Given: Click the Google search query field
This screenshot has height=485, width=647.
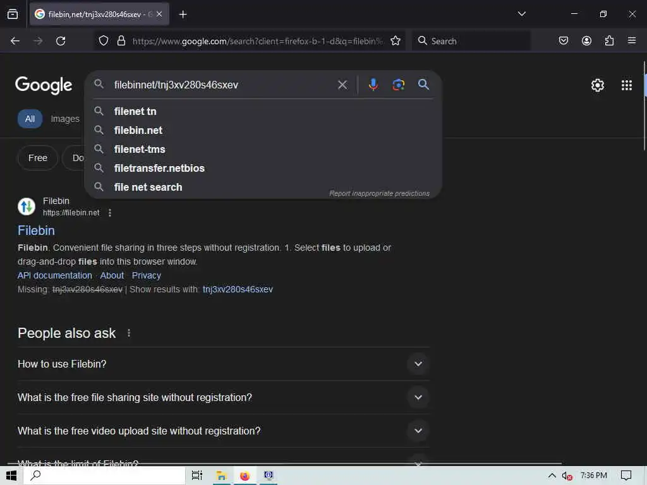Looking at the screenshot, I should (223, 85).
